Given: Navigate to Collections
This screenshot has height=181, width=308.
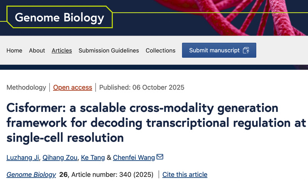Looking at the screenshot, I should point(160,51).
